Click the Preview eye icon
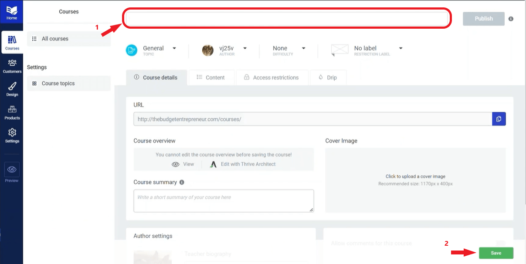The image size is (526, 264). click(12, 169)
